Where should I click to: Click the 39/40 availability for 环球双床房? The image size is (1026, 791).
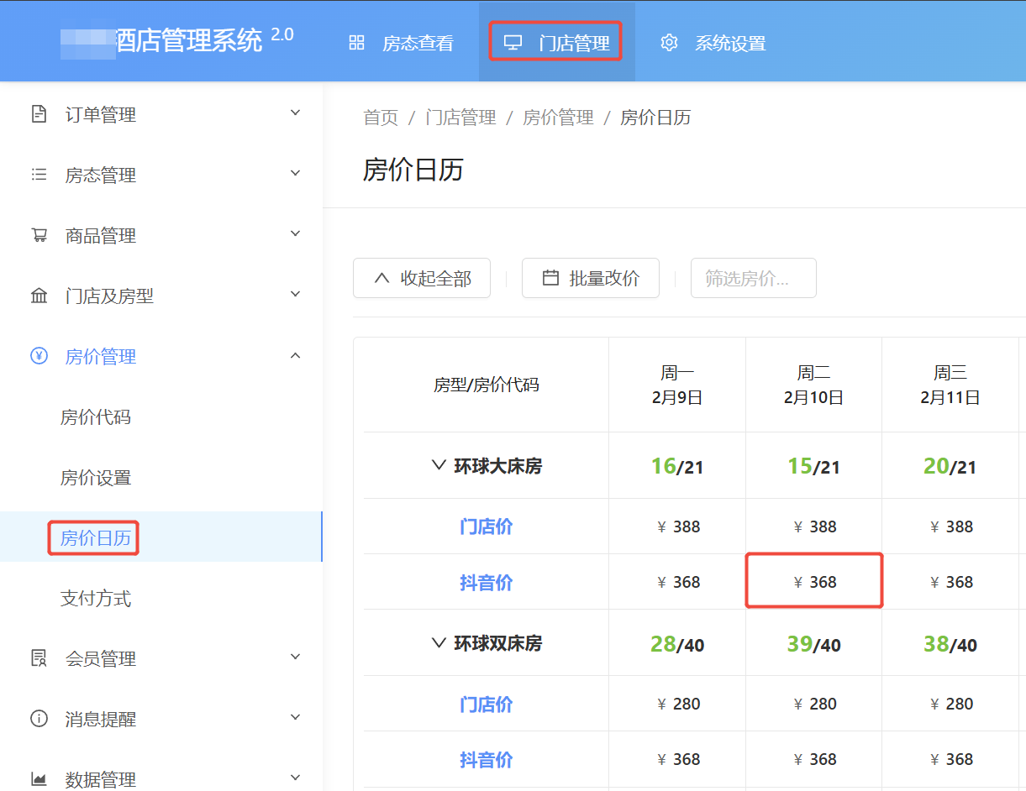coord(813,644)
